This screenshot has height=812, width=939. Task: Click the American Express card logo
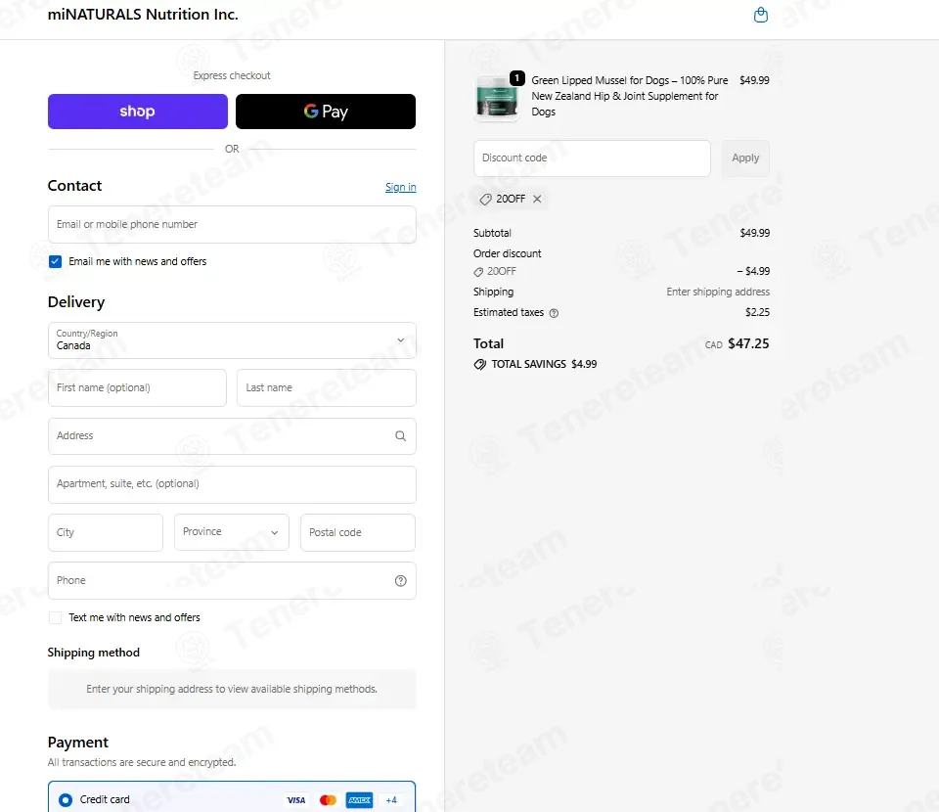[x=359, y=800]
